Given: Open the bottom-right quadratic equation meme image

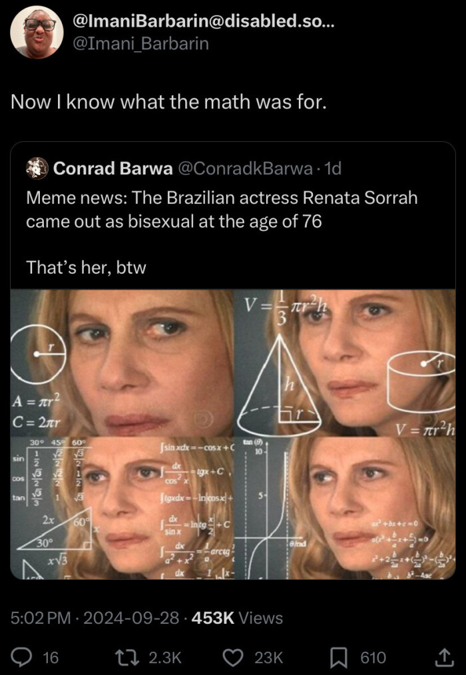Looking at the screenshot, I should tap(345, 508).
